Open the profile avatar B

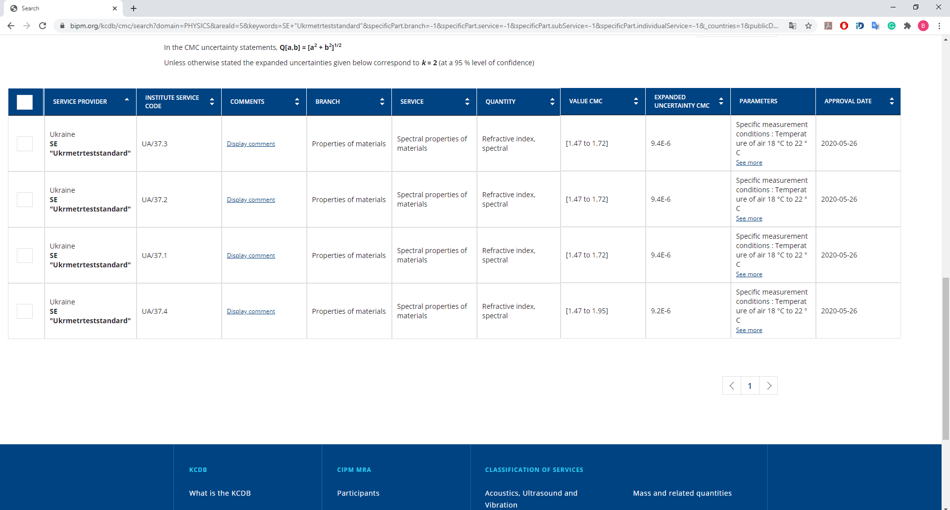coord(923,26)
